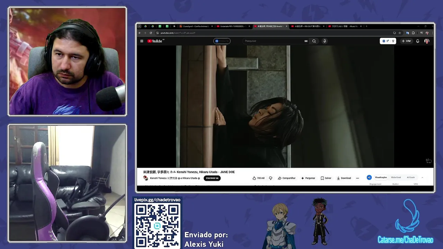Viewport: 443px width, 249px height.
Task: Open the tab search dropdown arrow
Action: 139,26
